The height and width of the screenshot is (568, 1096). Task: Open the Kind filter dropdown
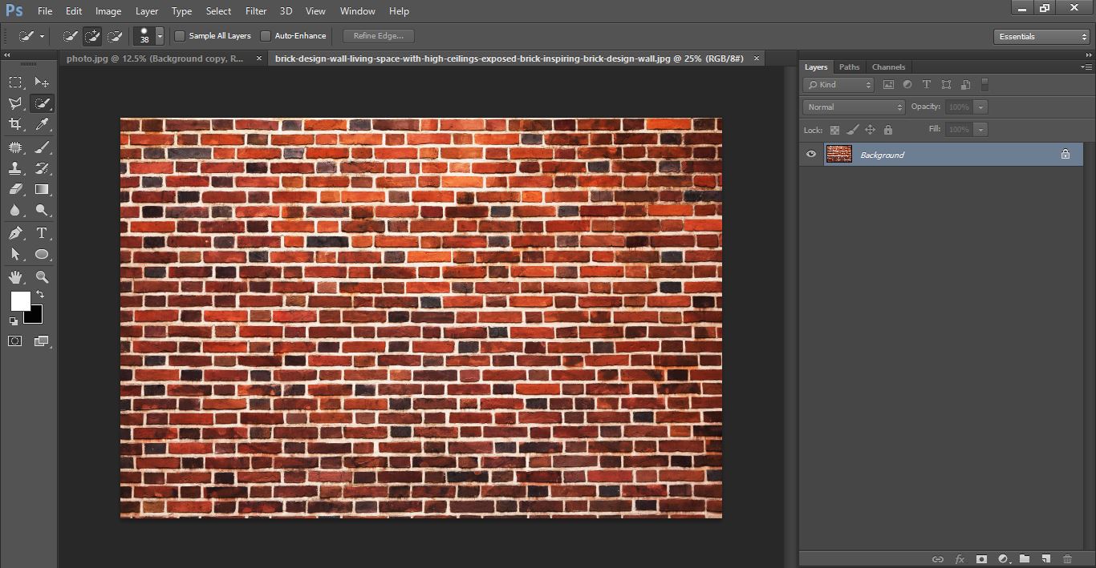pyautogui.click(x=838, y=85)
